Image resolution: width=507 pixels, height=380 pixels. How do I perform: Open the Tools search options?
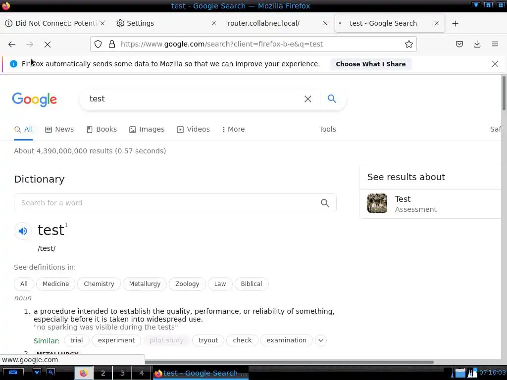tap(328, 129)
